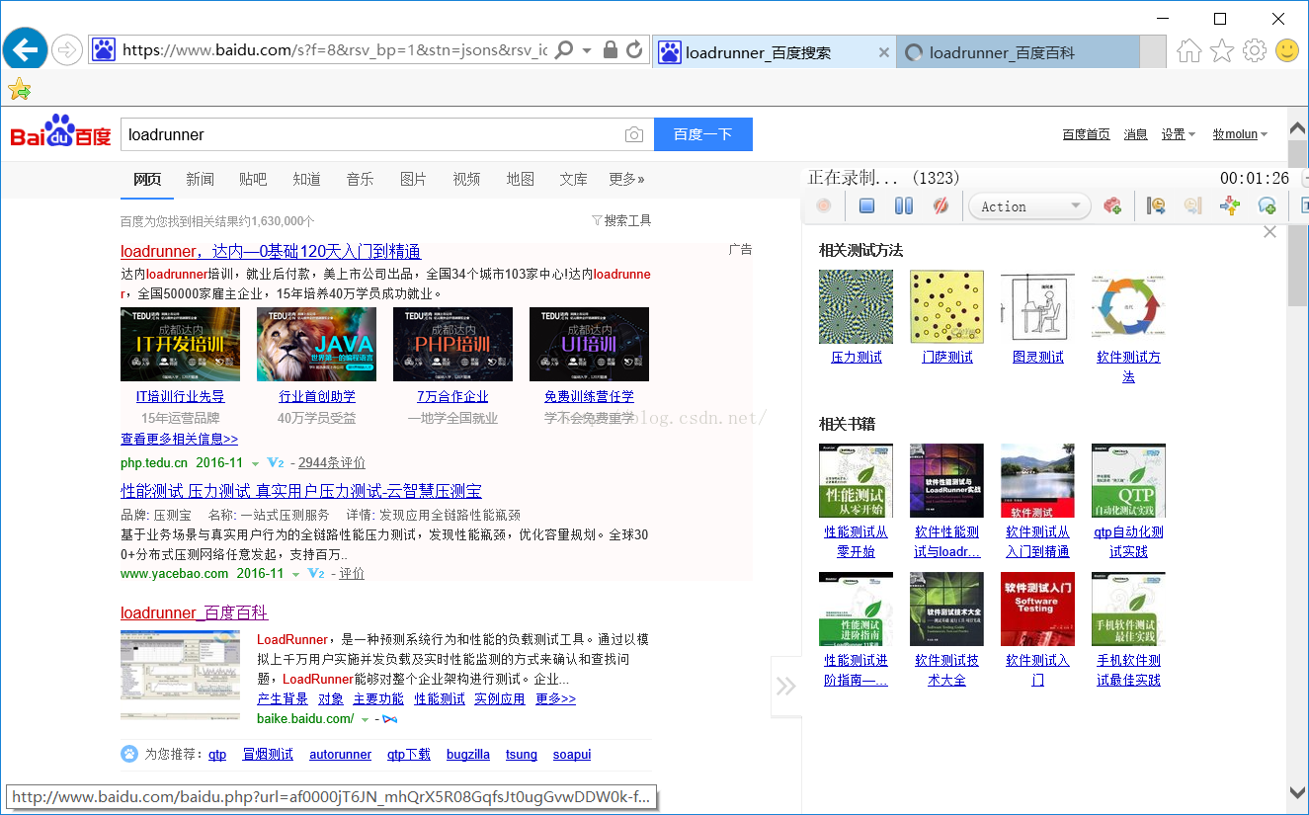Image resolution: width=1309 pixels, height=815 pixels.
Task: Insert start transaction clock icon
Action: click(1156, 205)
